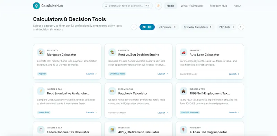277x136 pixels.
Task: Open the Home nav tab
Action: (x=170, y=6)
